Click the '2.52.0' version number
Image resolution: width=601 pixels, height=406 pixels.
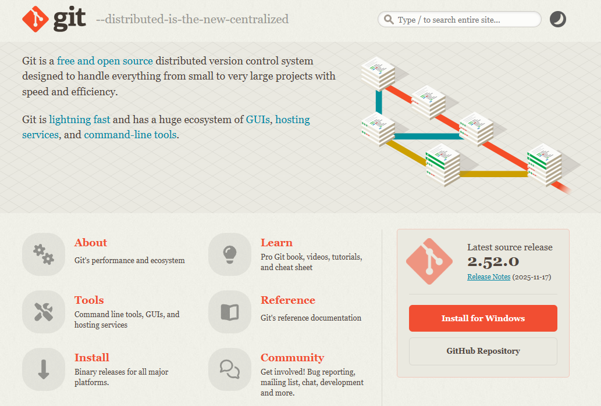(x=493, y=262)
